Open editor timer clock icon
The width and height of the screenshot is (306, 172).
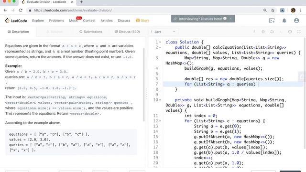[x=290, y=32]
